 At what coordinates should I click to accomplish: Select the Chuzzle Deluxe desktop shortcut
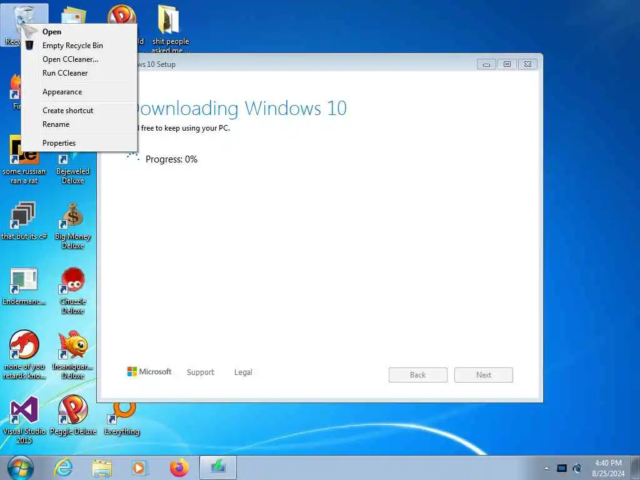(x=72, y=290)
